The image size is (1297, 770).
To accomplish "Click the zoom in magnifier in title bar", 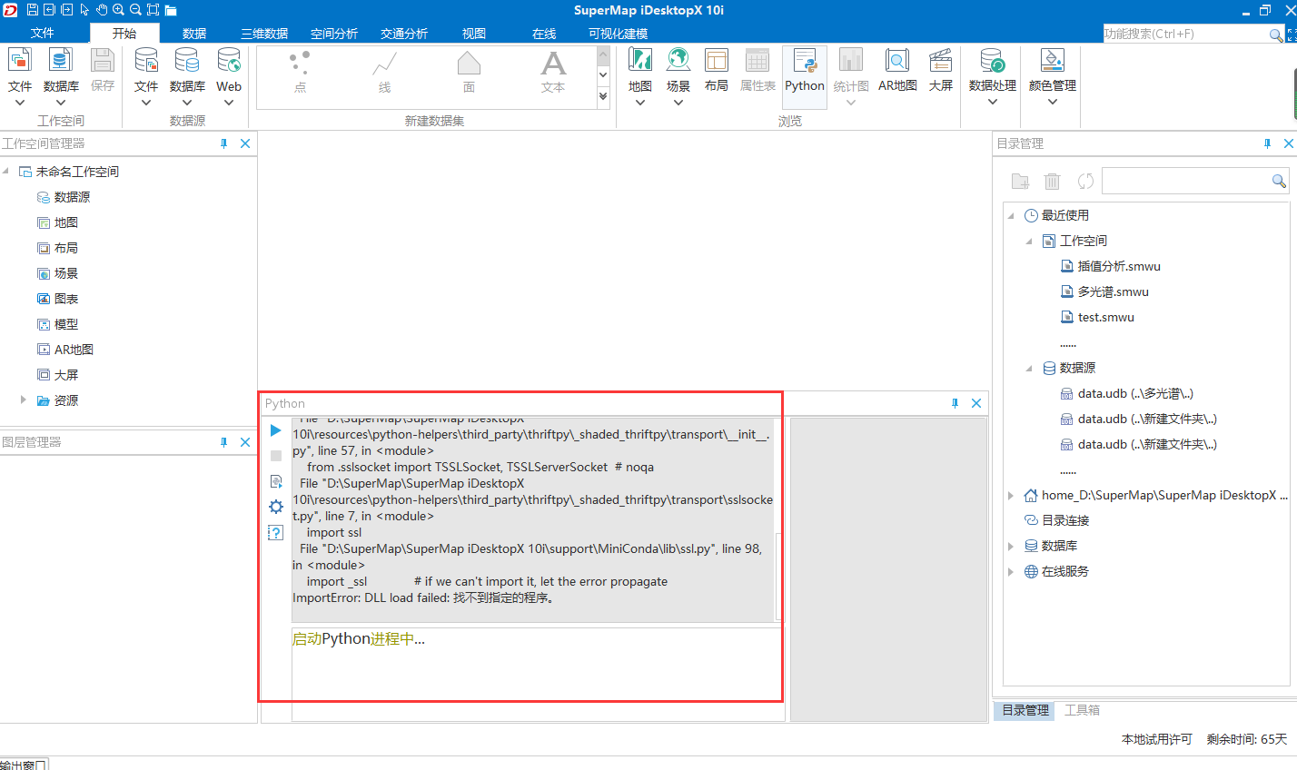I will point(118,10).
